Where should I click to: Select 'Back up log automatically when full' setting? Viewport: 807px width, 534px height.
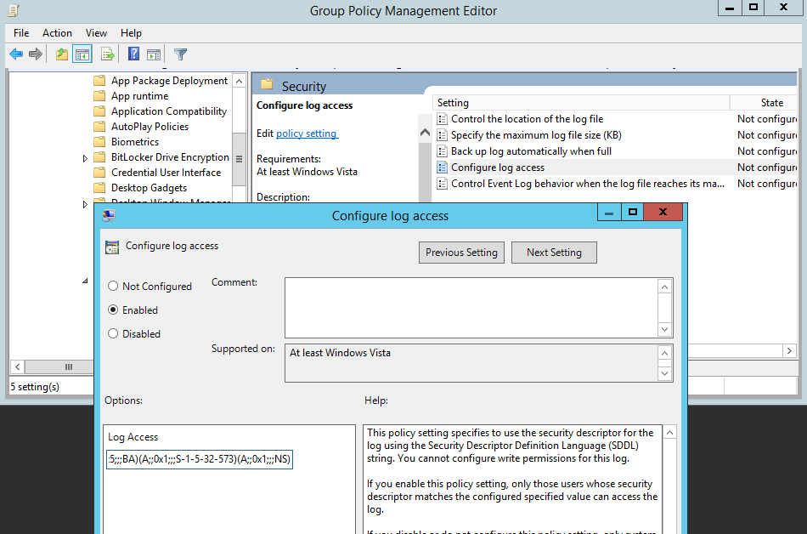[532, 151]
